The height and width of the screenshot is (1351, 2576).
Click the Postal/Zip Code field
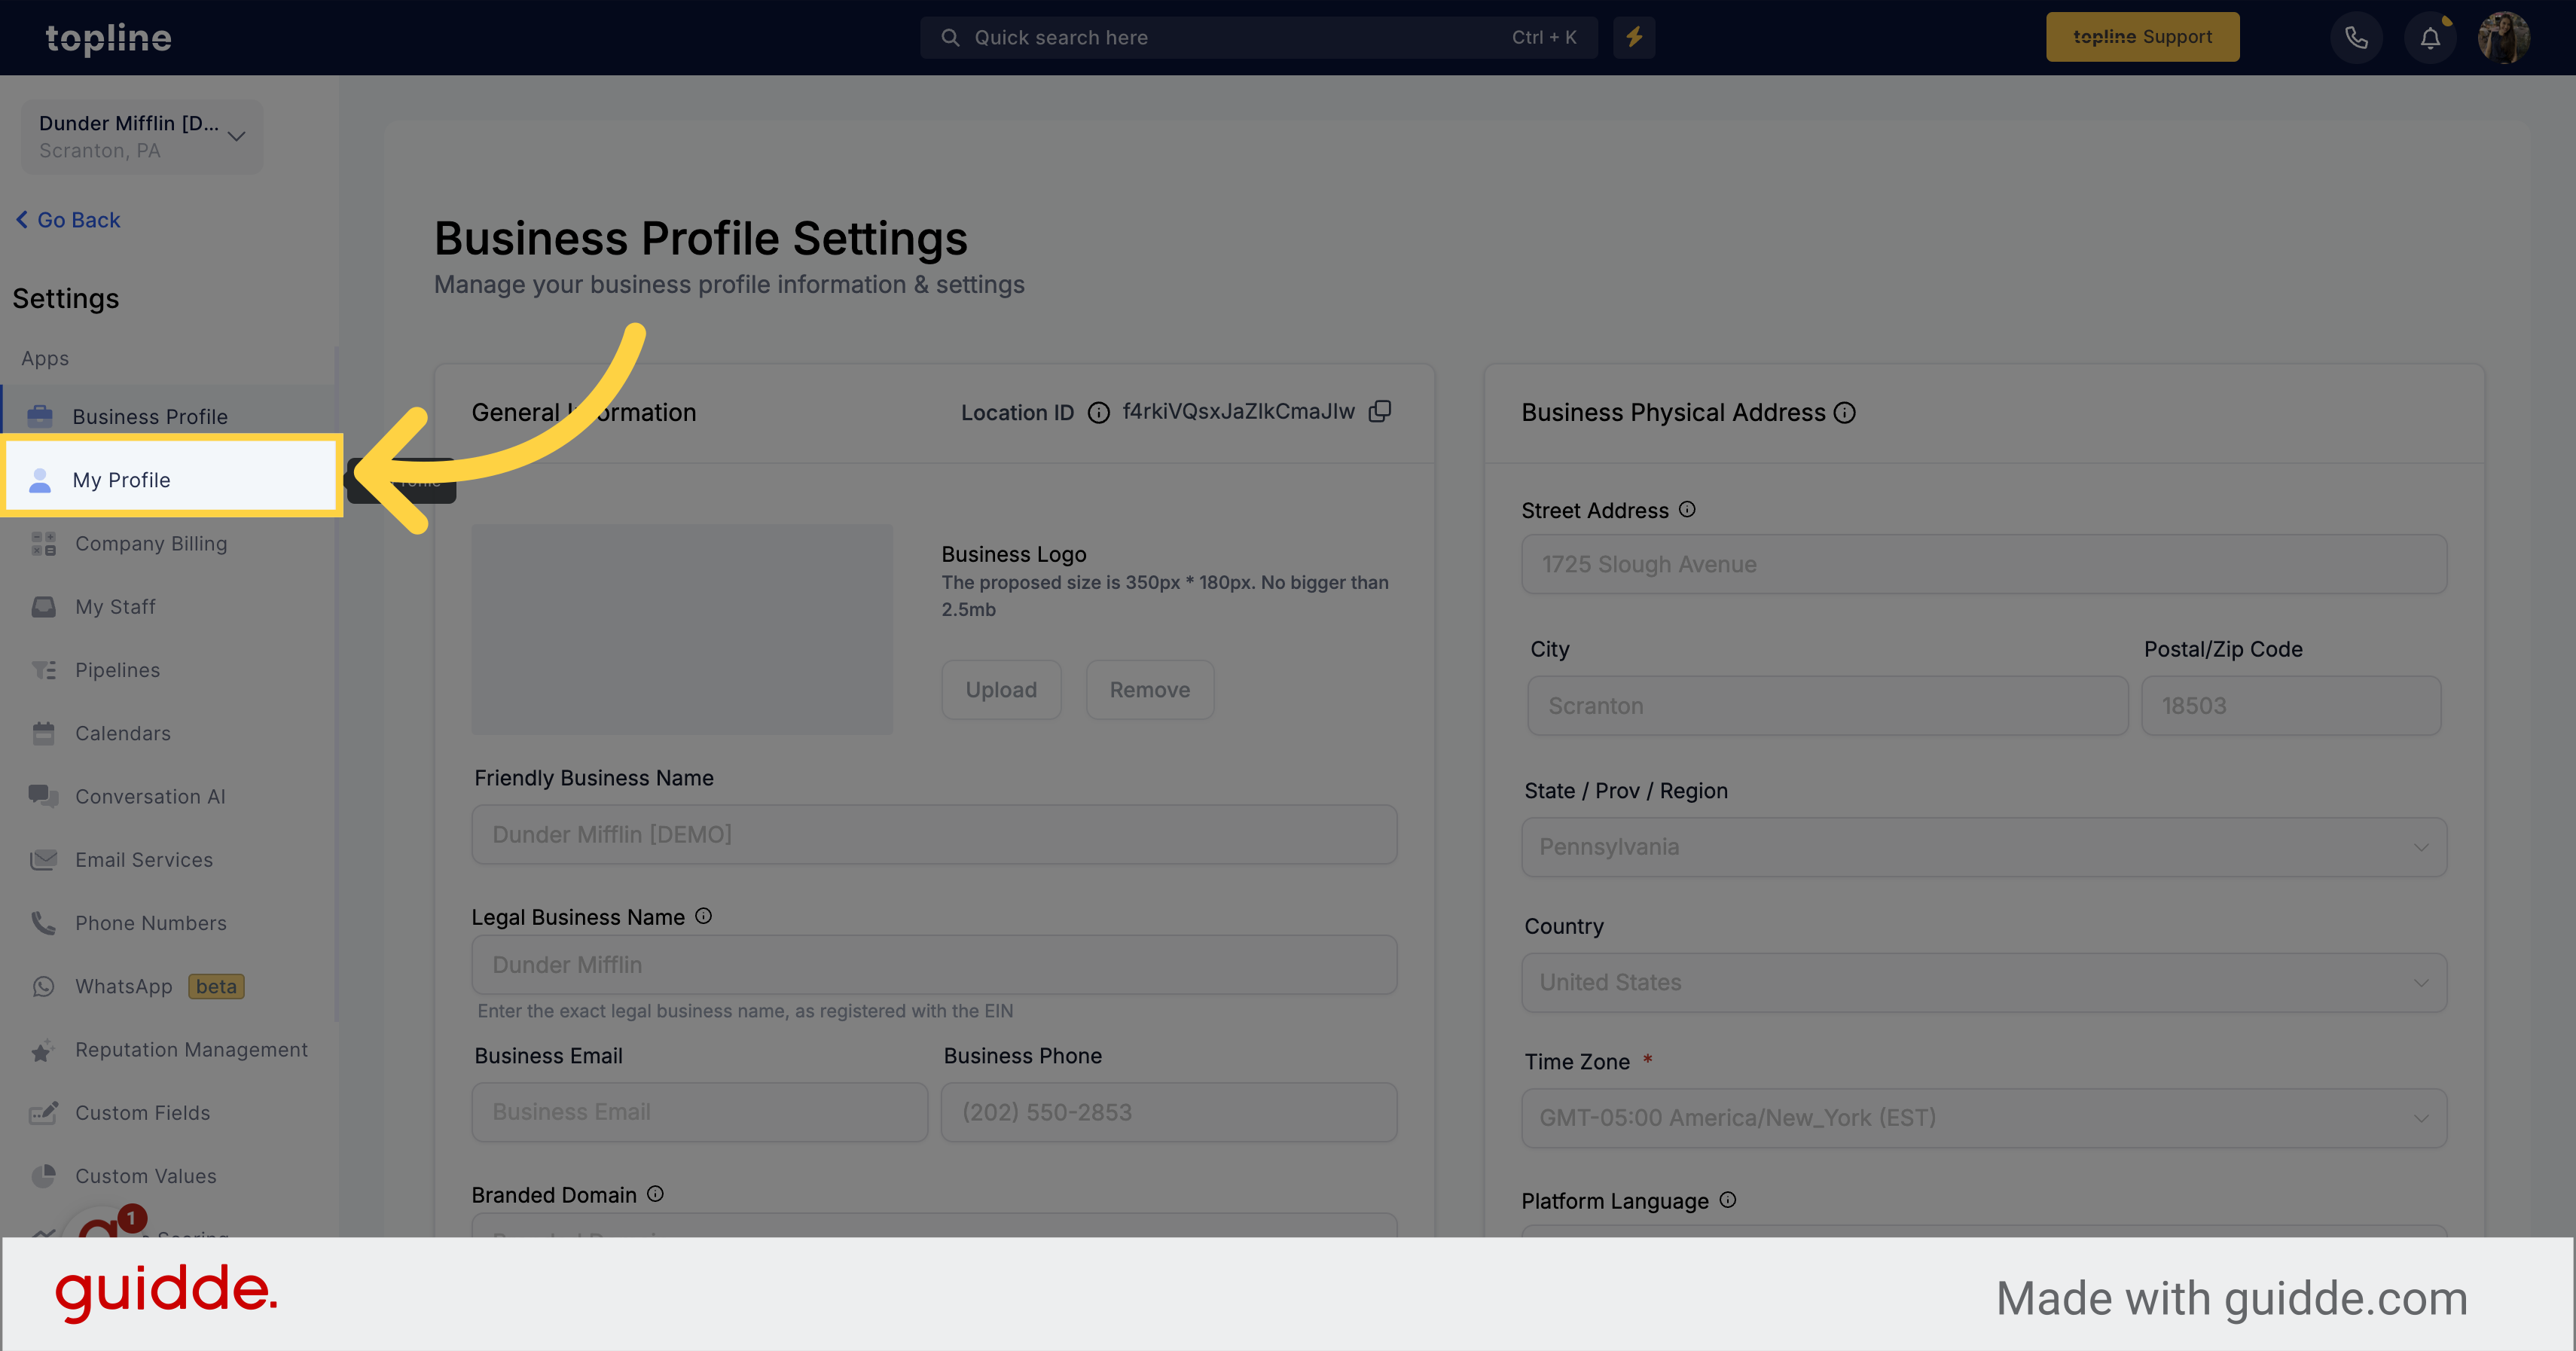[2291, 705]
